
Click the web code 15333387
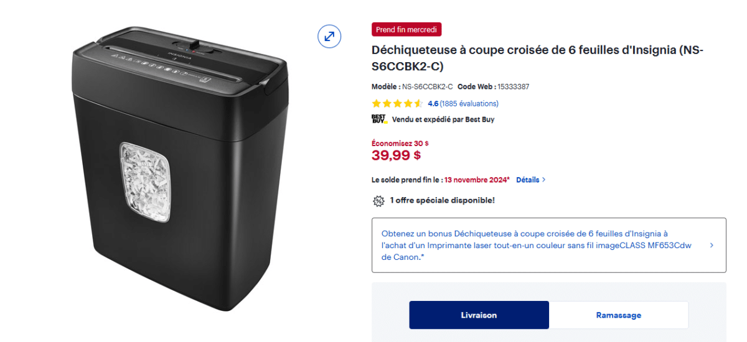coord(513,86)
